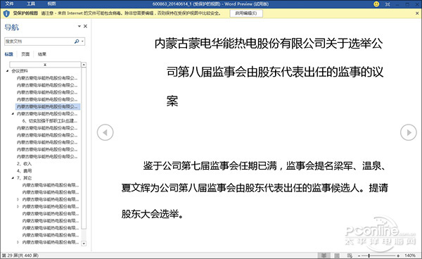Open the 视图 menu
Image resolution: width=422 pixels, height=259 pixels.
[x=51, y=4]
